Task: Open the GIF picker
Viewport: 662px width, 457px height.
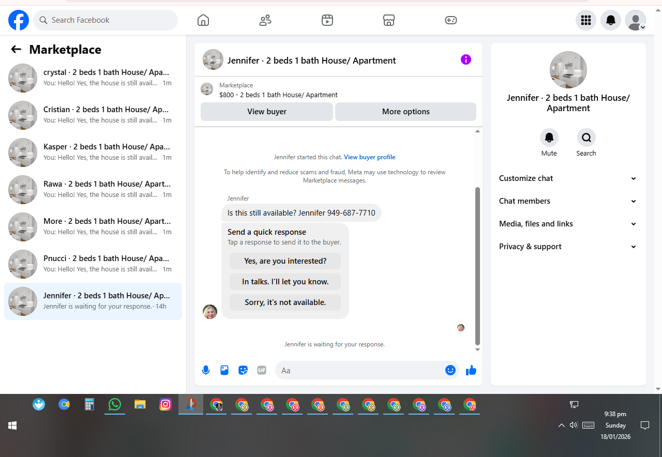Action: [262, 370]
